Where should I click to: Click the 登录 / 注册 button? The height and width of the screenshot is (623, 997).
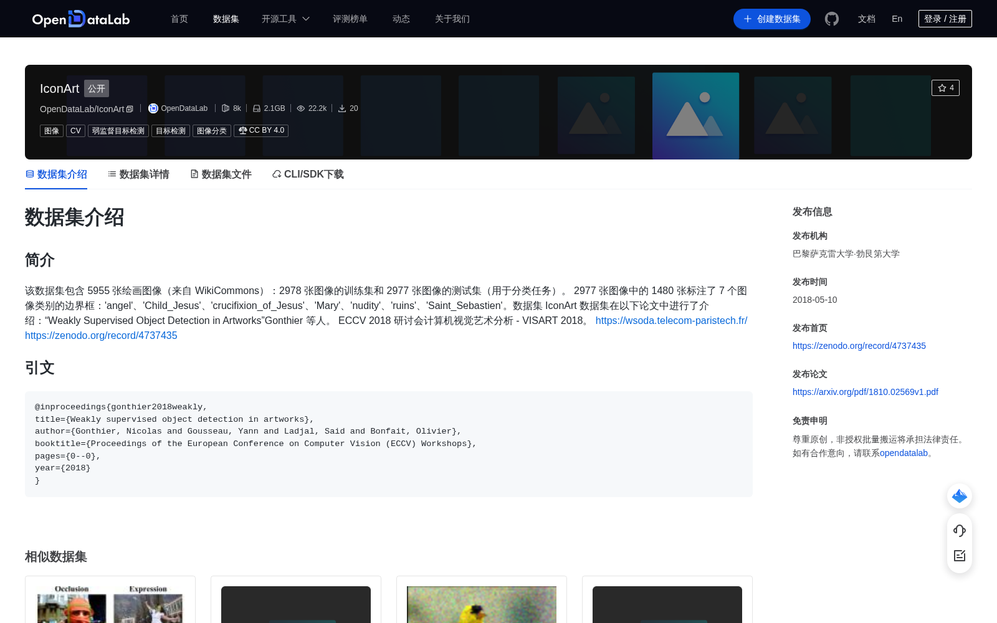pyautogui.click(x=945, y=19)
